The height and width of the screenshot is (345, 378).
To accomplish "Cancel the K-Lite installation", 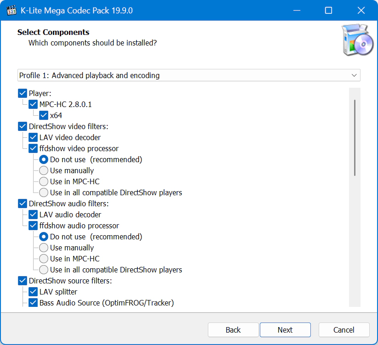I will click(344, 330).
